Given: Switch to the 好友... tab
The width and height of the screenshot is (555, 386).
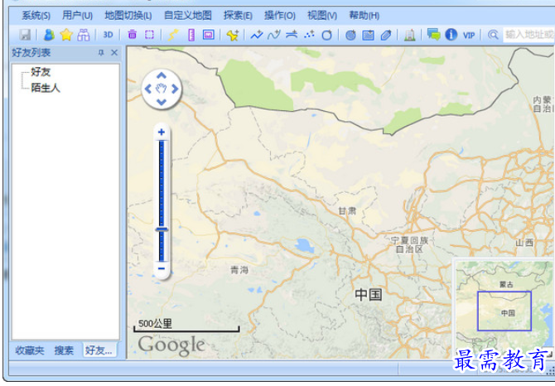Looking at the screenshot, I should pos(99,350).
